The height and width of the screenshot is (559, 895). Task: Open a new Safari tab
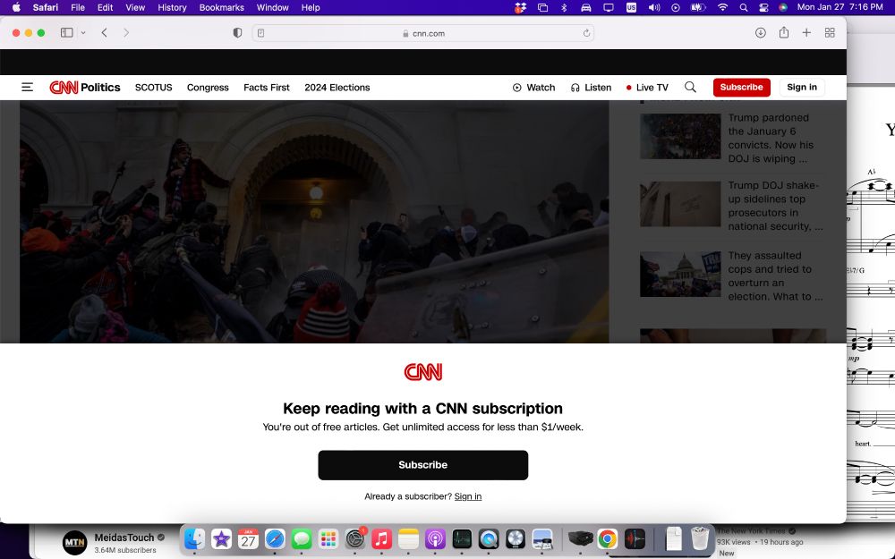click(806, 32)
